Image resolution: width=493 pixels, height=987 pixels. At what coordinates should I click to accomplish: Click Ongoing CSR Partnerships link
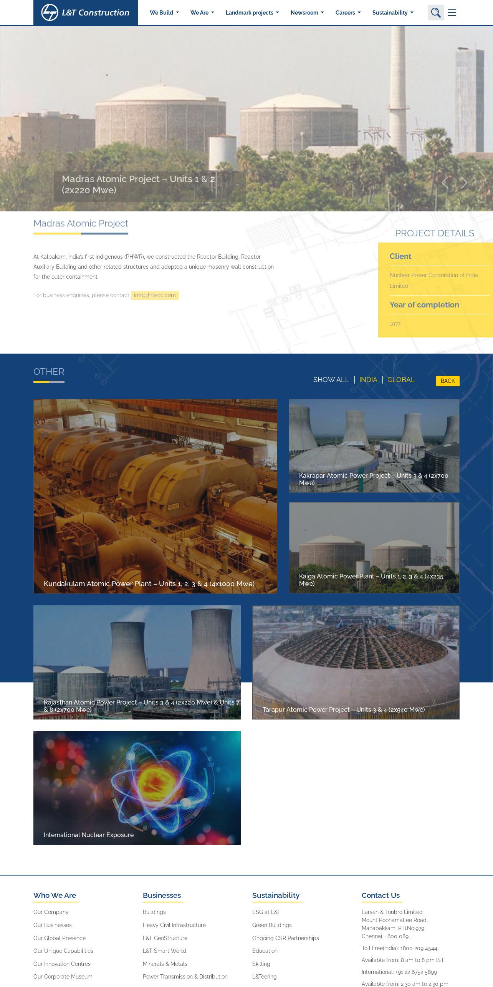pyautogui.click(x=286, y=938)
